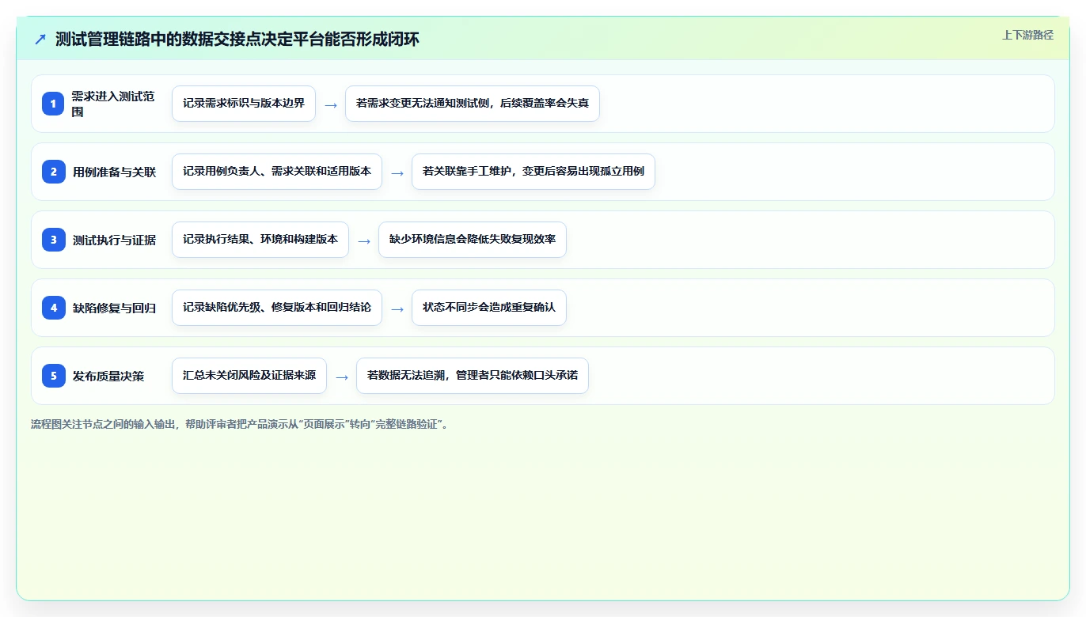1086x617 pixels.
Task: Click the 发布质量决策 step label
Action: coord(108,376)
